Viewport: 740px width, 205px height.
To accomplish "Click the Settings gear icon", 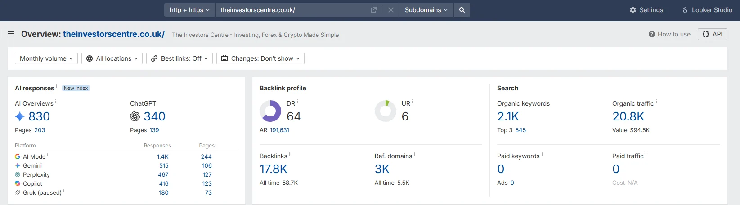I will click(x=633, y=10).
